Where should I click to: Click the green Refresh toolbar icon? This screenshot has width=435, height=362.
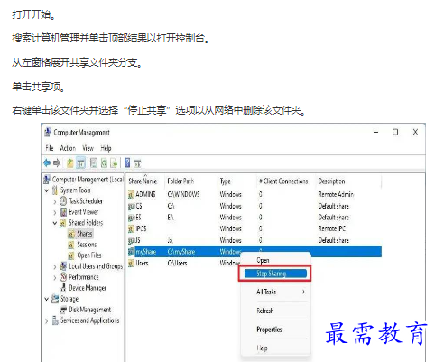104,163
